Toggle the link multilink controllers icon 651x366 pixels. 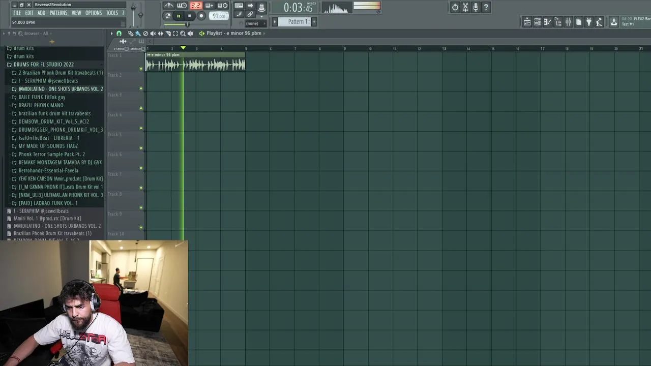click(250, 15)
